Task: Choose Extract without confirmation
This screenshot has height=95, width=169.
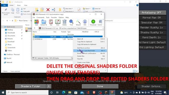Action: click(90, 53)
